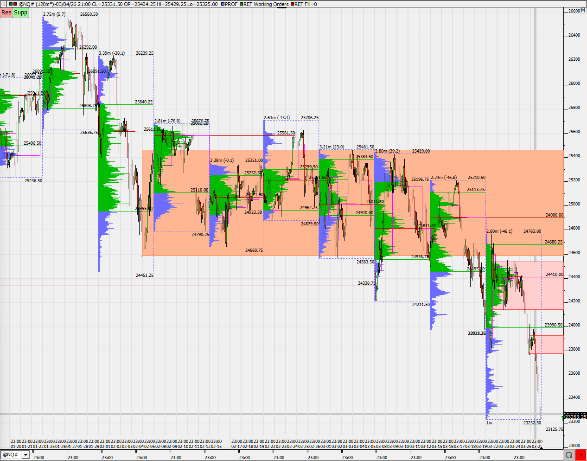Click the @NQ# (120m*) chart title text

[36, 4]
